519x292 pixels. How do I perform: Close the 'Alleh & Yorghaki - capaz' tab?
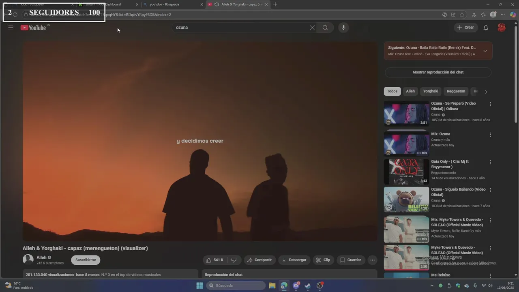tap(266, 4)
